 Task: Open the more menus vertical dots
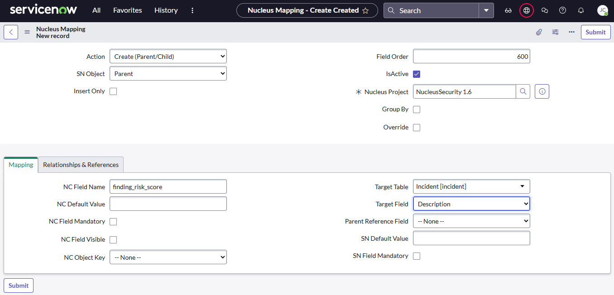[x=192, y=10]
